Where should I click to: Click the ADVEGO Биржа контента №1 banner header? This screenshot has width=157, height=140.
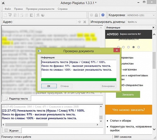129,34
